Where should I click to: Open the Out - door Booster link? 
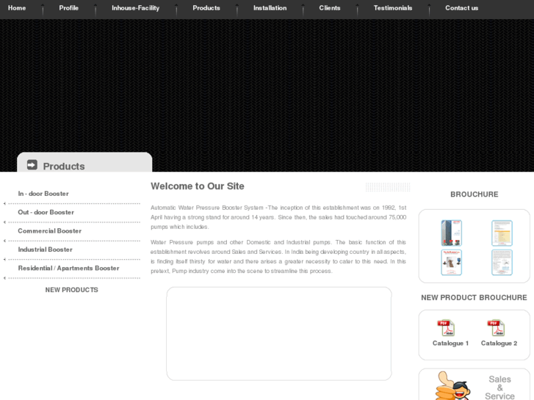click(x=46, y=212)
